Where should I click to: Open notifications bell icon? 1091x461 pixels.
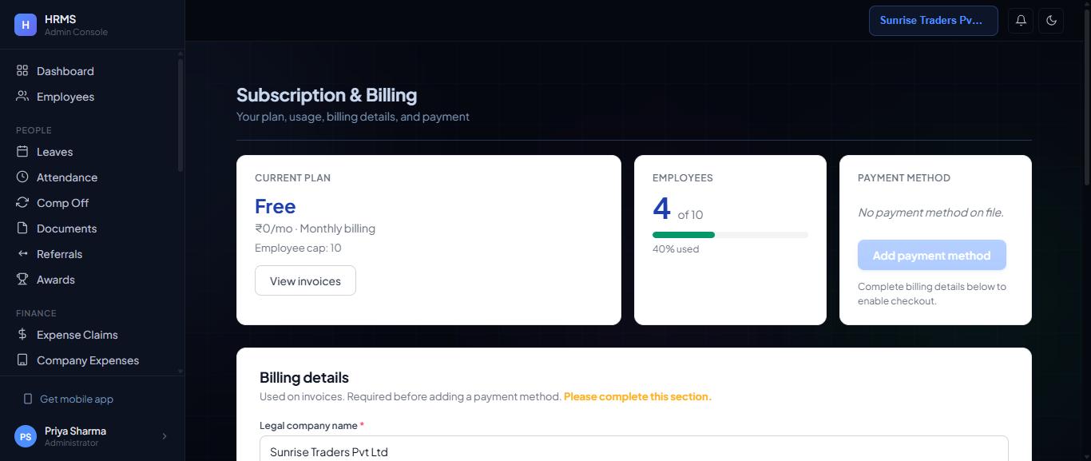(x=1021, y=21)
